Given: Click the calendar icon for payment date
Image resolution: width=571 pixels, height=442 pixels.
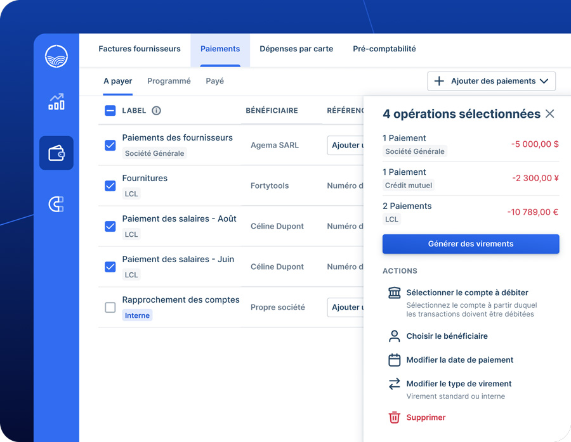Looking at the screenshot, I should point(394,360).
